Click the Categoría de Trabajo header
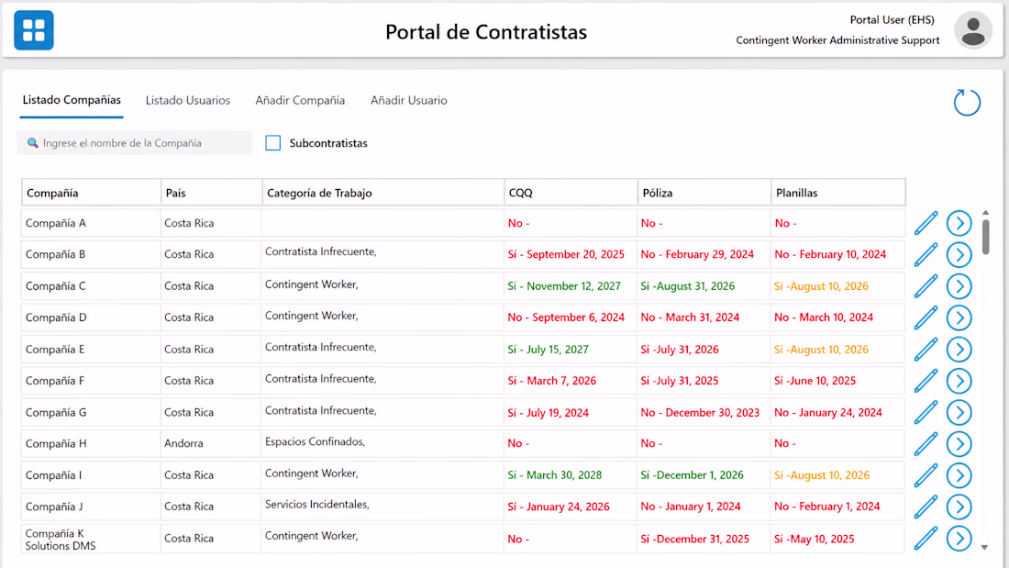This screenshot has width=1009, height=568. coord(383,193)
